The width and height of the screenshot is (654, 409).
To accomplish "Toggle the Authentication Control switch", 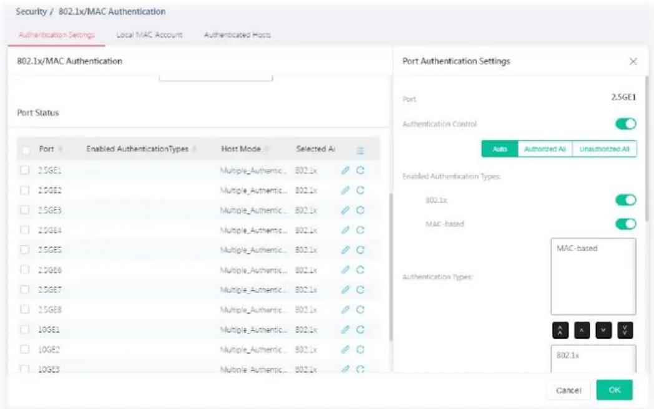I will pyautogui.click(x=626, y=124).
